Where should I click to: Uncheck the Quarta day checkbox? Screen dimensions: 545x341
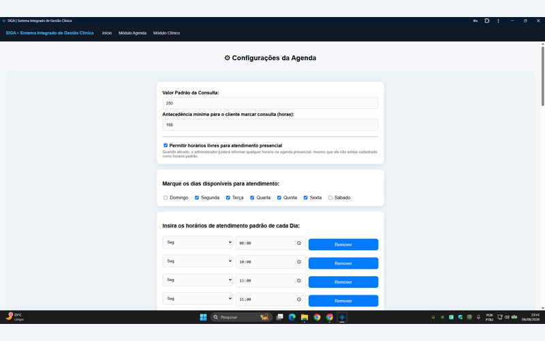pyautogui.click(x=252, y=198)
